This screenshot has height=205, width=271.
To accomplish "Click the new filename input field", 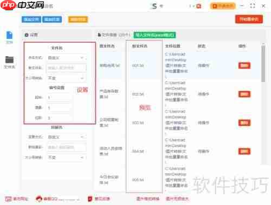I will (x=67, y=68).
